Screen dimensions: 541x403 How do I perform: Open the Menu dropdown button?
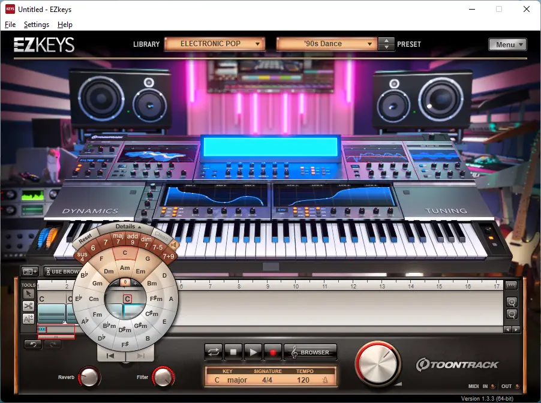pyautogui.click(x=507, y=44)
